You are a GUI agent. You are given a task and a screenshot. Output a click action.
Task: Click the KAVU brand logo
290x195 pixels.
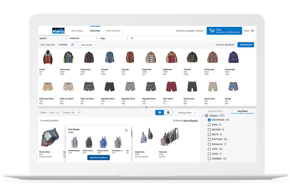(59, 30)
